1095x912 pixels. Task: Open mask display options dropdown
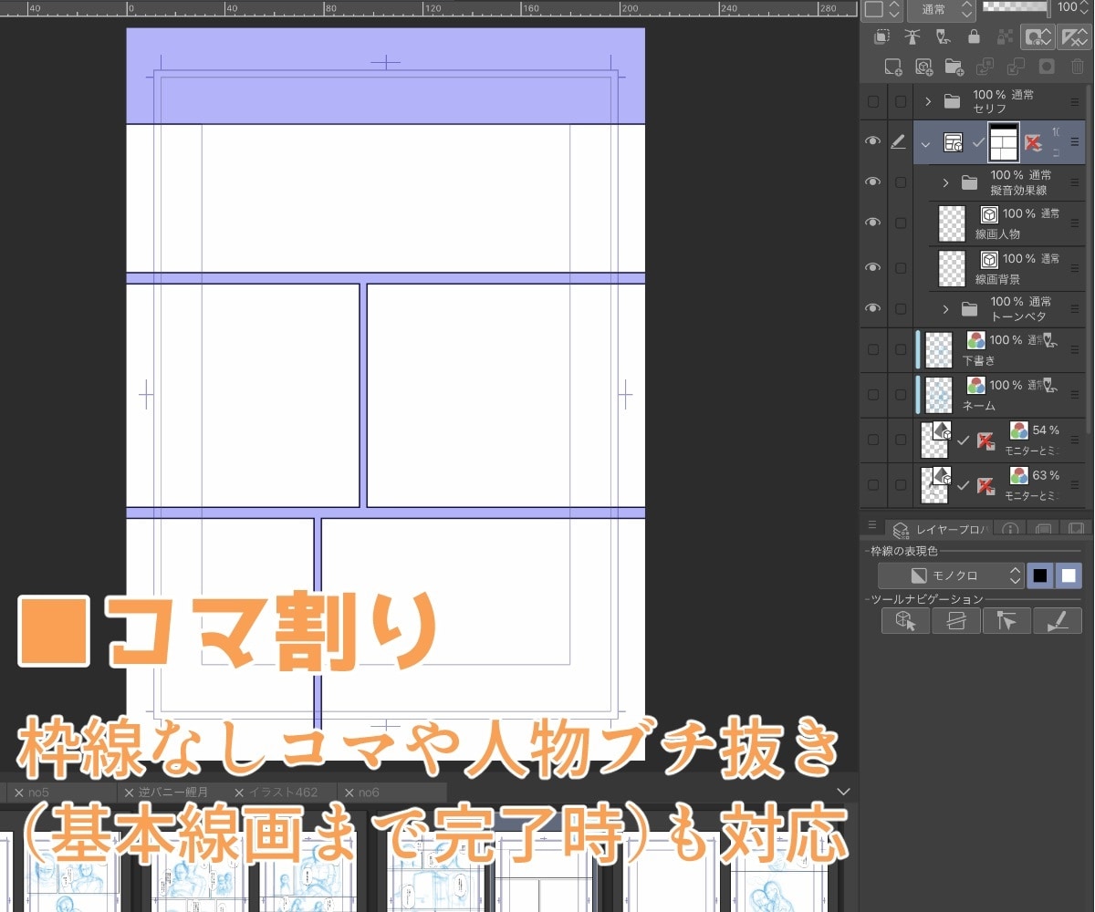(x=1038, y=37)
